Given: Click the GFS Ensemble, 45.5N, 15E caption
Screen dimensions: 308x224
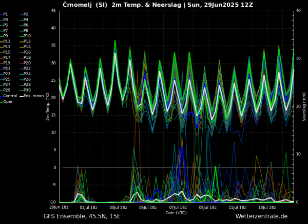Looking at the screenshot, I should [x=82, y=216].
